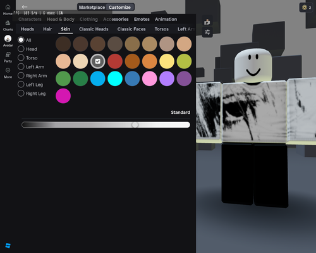The height and width of the screenshot is (253, 316).
Task: Open Charts from the sidebar
Action: click(x=8, y=26)
